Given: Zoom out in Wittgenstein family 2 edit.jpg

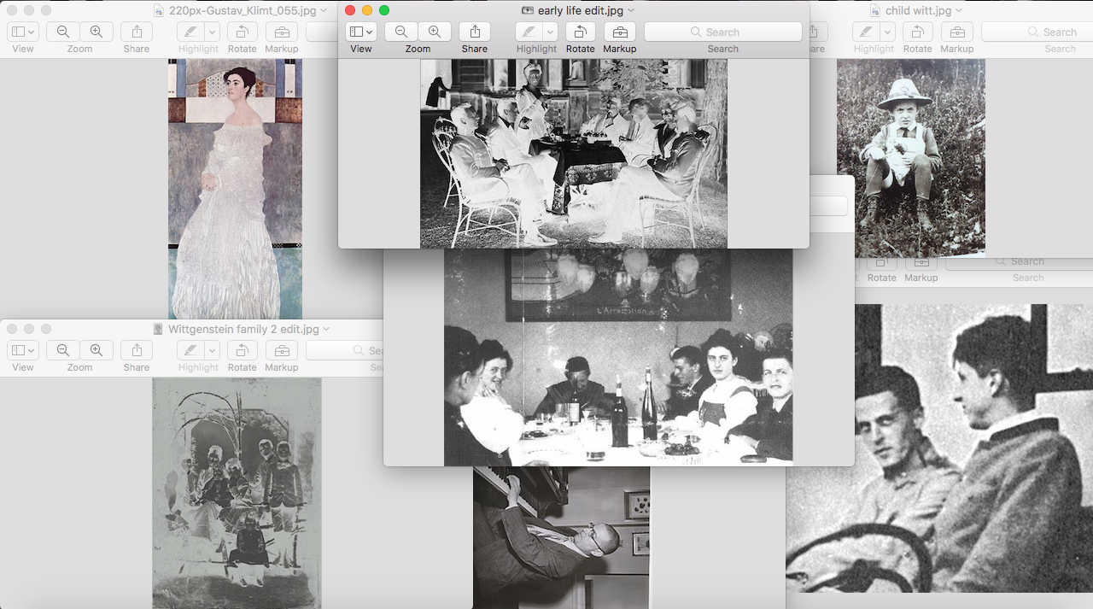Looking at the screenshot, I should pos(63,350).
